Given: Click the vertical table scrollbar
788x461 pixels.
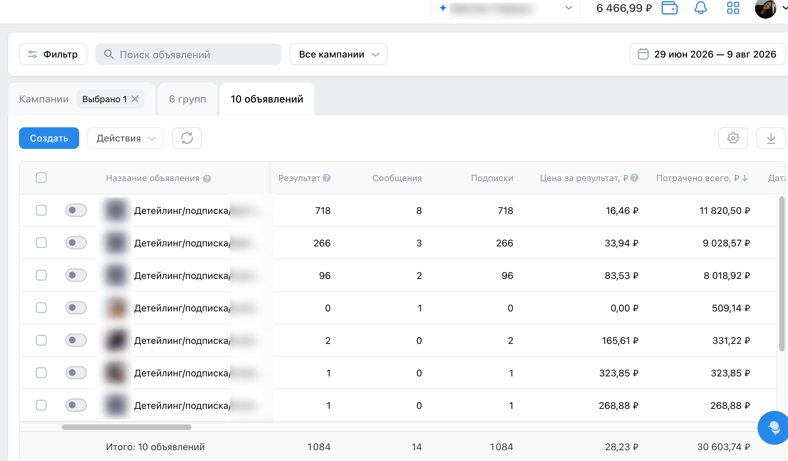Looking at the screenshot, I should coord(782,274).
